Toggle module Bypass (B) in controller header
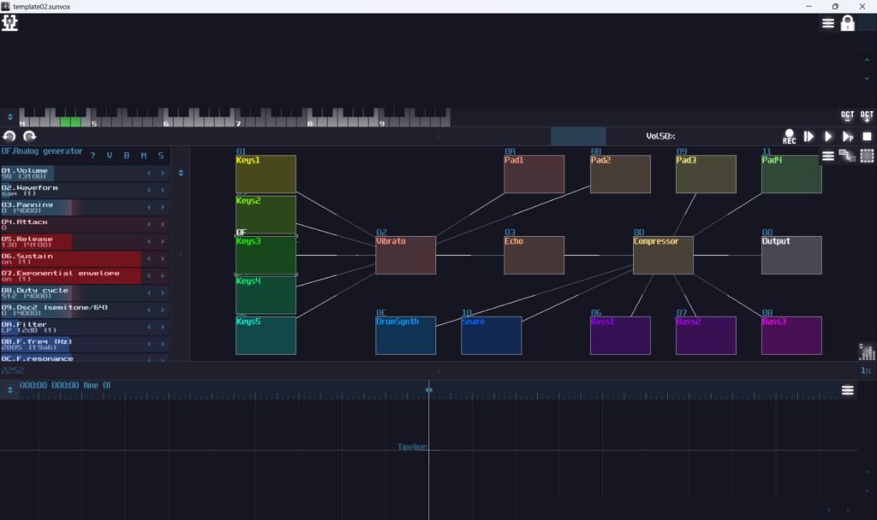This screenshot has height=520, width=877. [x=127, y=156]
